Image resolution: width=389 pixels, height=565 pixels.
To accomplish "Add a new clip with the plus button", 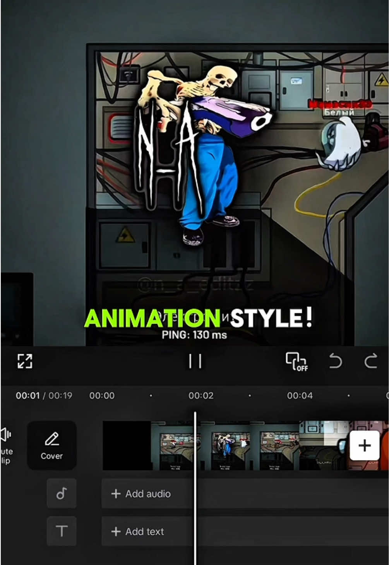I will pos(364,446).
